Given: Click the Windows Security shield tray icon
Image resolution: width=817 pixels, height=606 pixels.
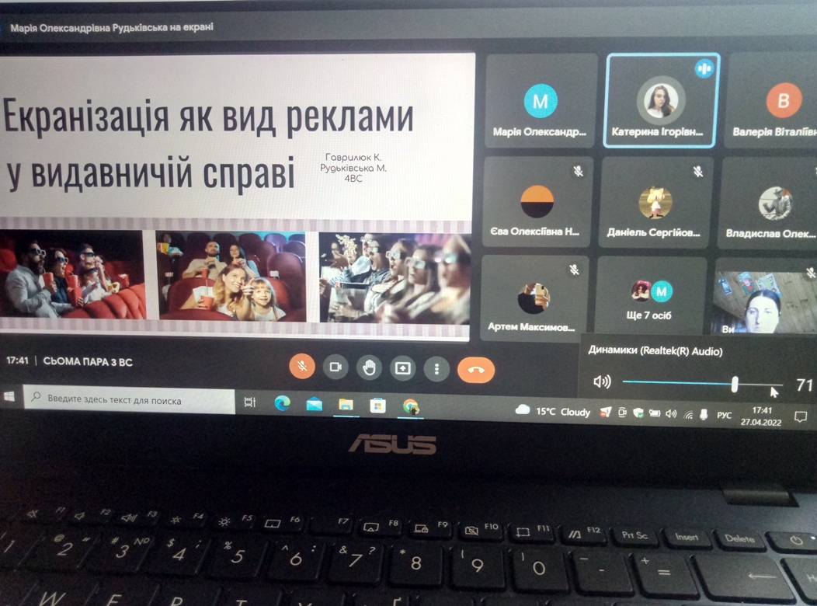Looking at the screenshot, I should 638,413.
